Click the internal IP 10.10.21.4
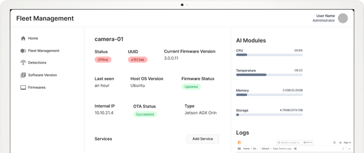Viewport: 364px width, 153px height. [104, 113]
